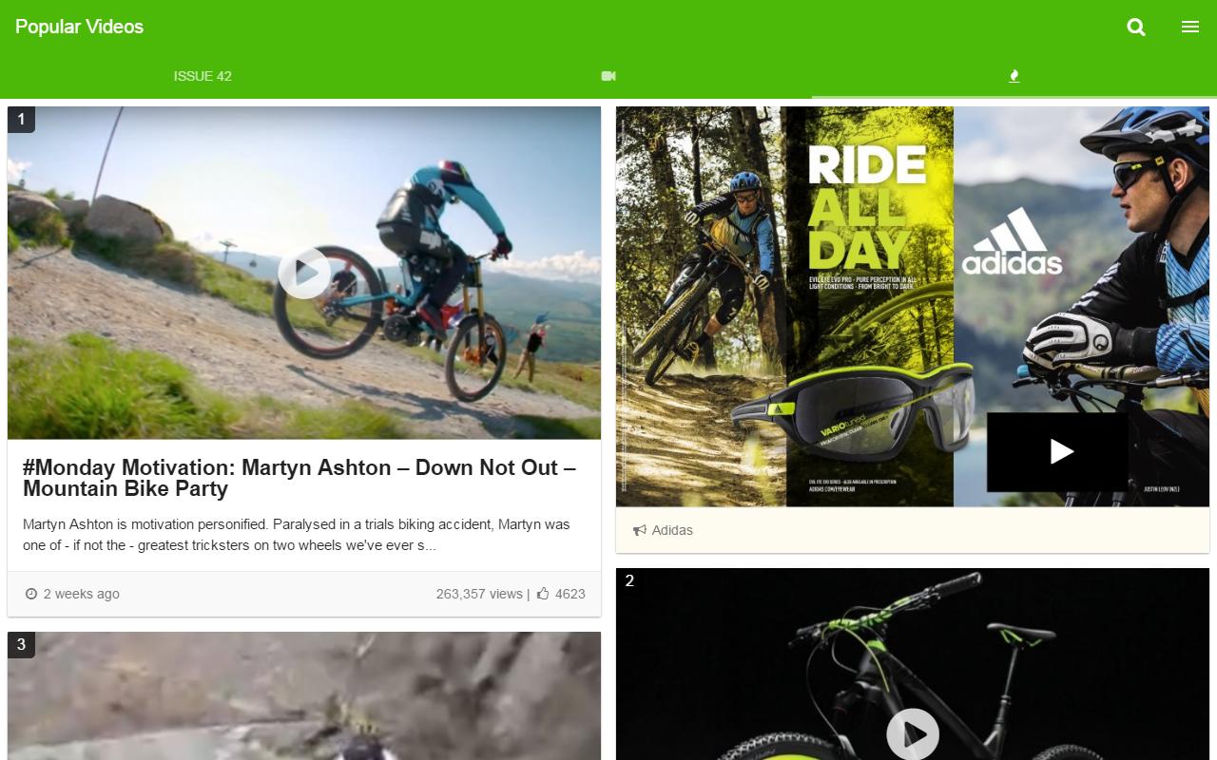Open the hamburger menu icon
Image resolution: width=1217 pixels, height=760 pixels.
coord(1190,27)
